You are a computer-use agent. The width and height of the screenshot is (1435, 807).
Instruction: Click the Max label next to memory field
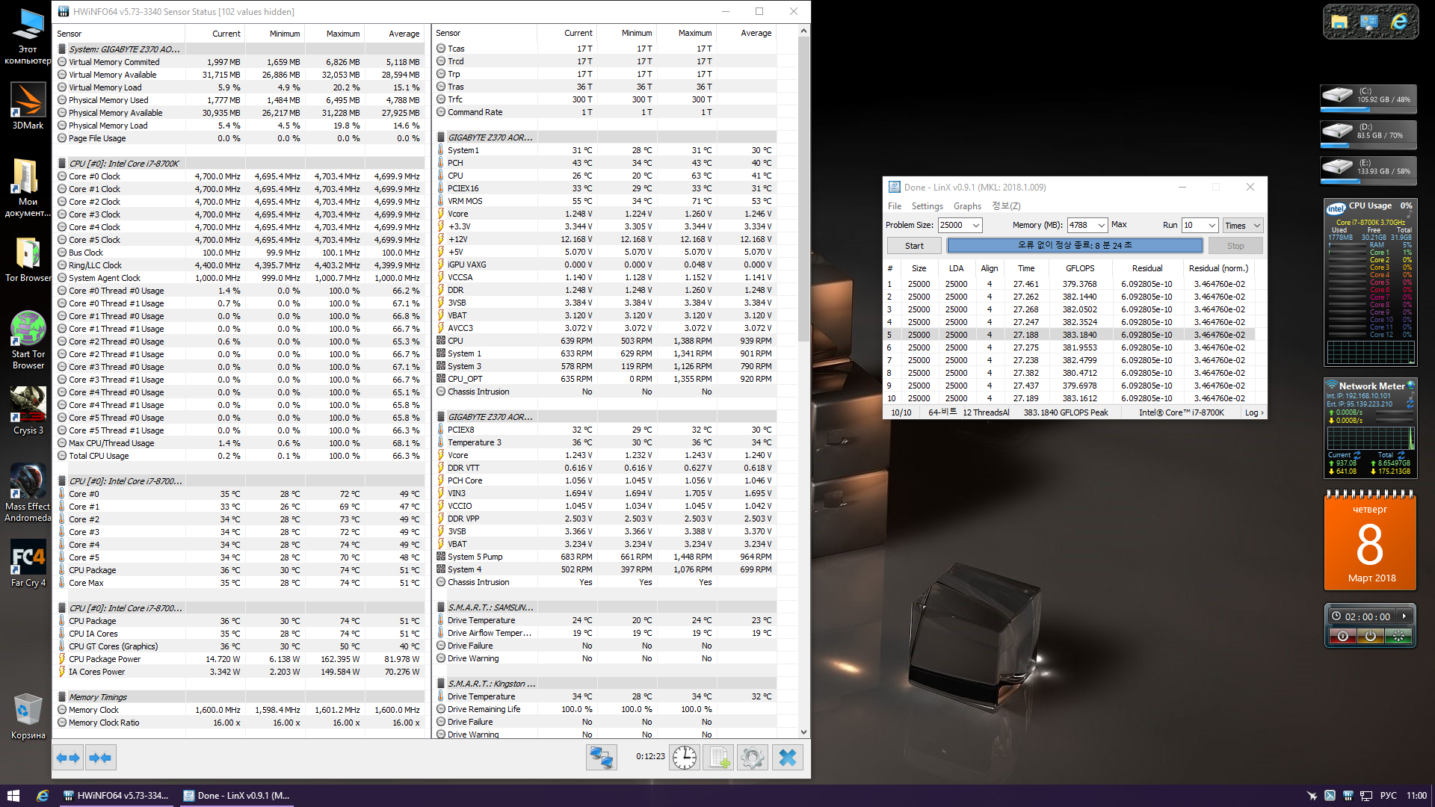[1119, 225]
